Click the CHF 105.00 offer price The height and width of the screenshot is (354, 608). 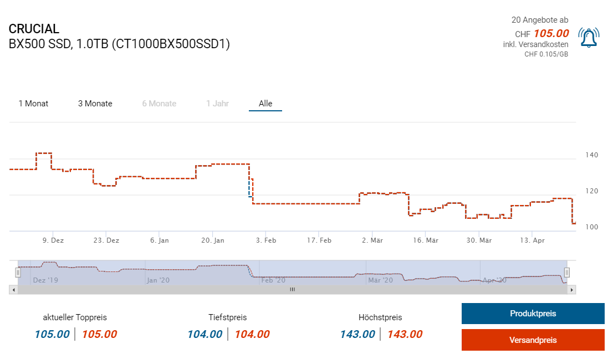click(x=551, y=33)
